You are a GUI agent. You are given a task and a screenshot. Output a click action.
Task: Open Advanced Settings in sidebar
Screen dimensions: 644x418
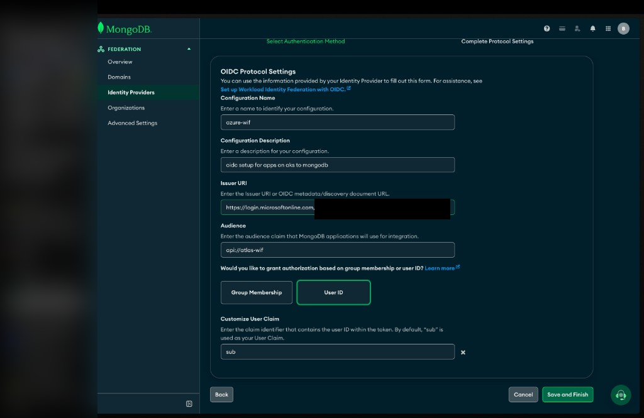(132, 123)
